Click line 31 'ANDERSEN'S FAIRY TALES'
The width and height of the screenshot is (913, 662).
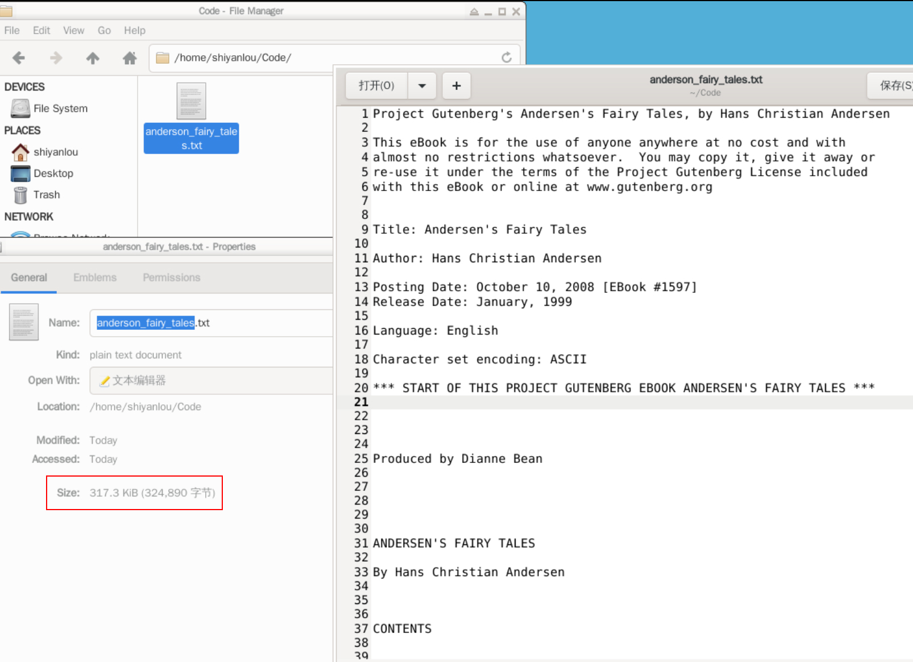tap(454, 543)
